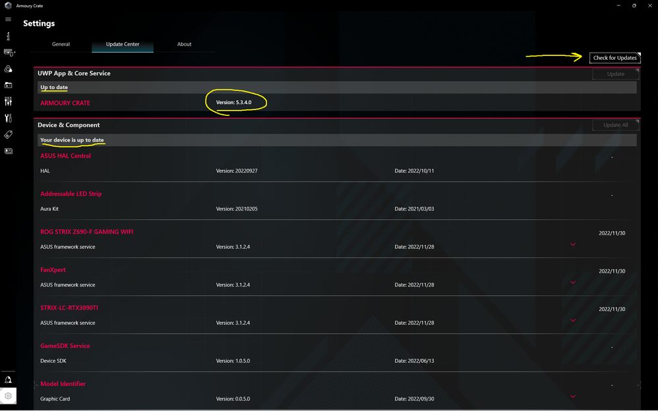Click the Addressable LED Strip heading
Screen dimensions: 658x411
pyautogui.click(x=71, y=194)
